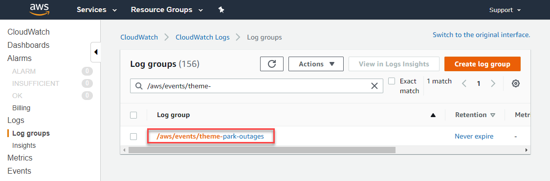Click the page number 1
The height and width of the screenshot is (181, 550).
(479, 84)
